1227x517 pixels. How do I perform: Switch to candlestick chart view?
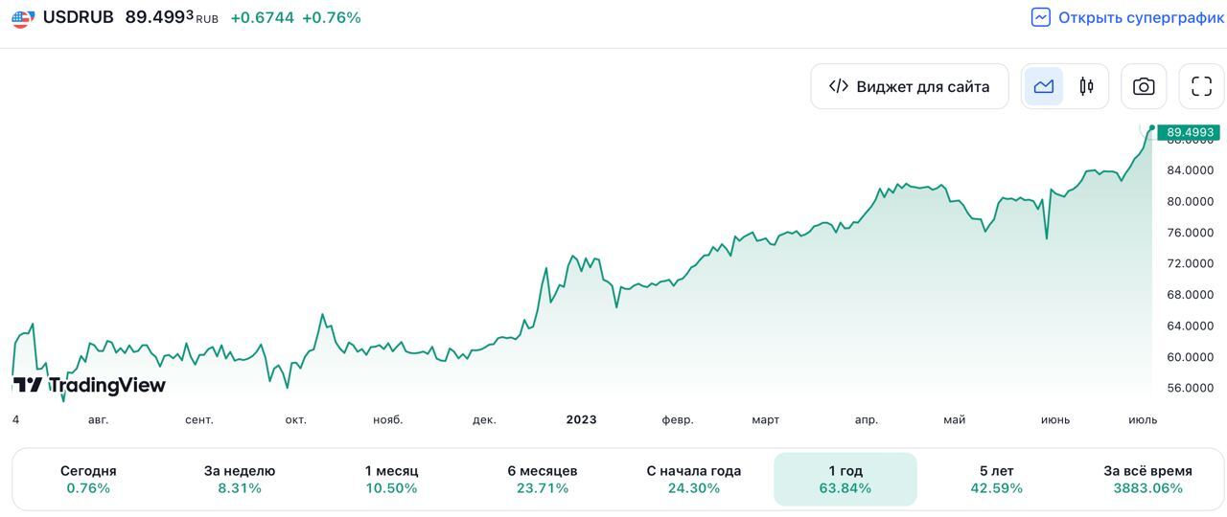click(x=1086, y=87)
